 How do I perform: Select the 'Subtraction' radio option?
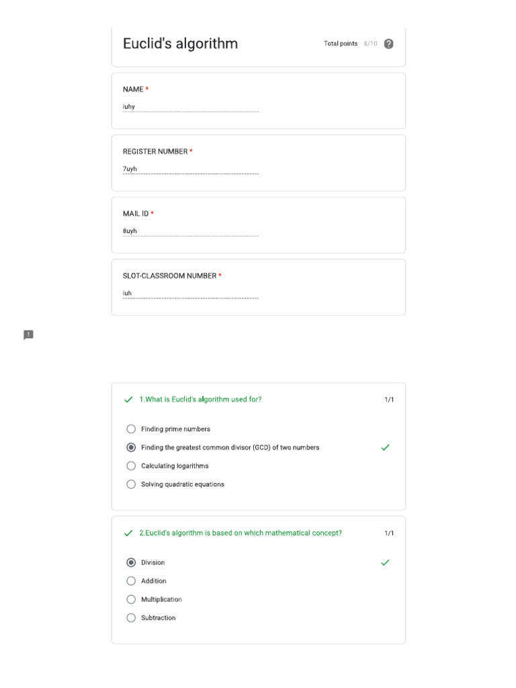click(x=131, y=618)
